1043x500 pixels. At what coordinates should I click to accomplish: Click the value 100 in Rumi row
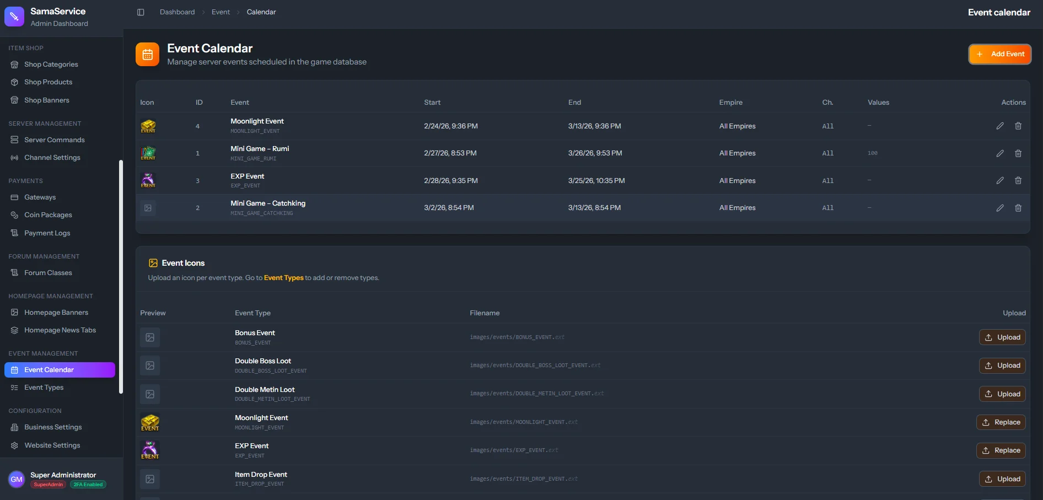click(x=872, y=153)
